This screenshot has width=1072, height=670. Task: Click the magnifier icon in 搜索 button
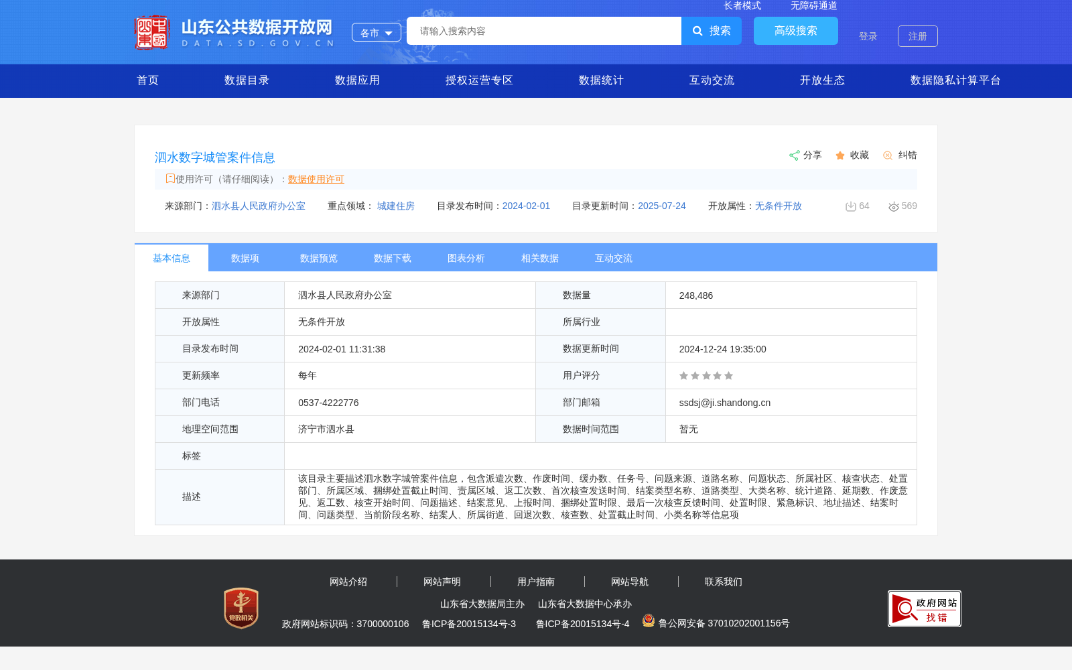pos(697,31)
